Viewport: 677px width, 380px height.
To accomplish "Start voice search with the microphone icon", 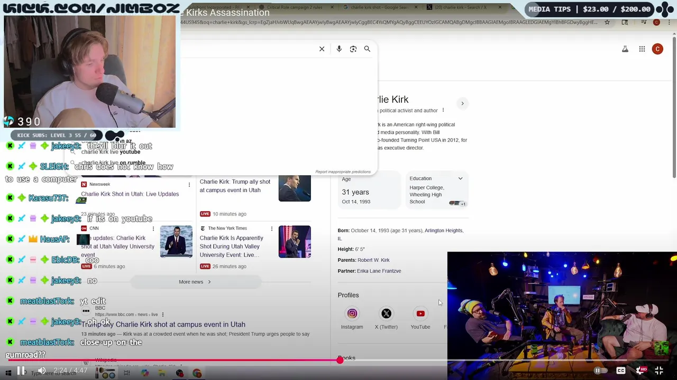I will coord(339,49).
